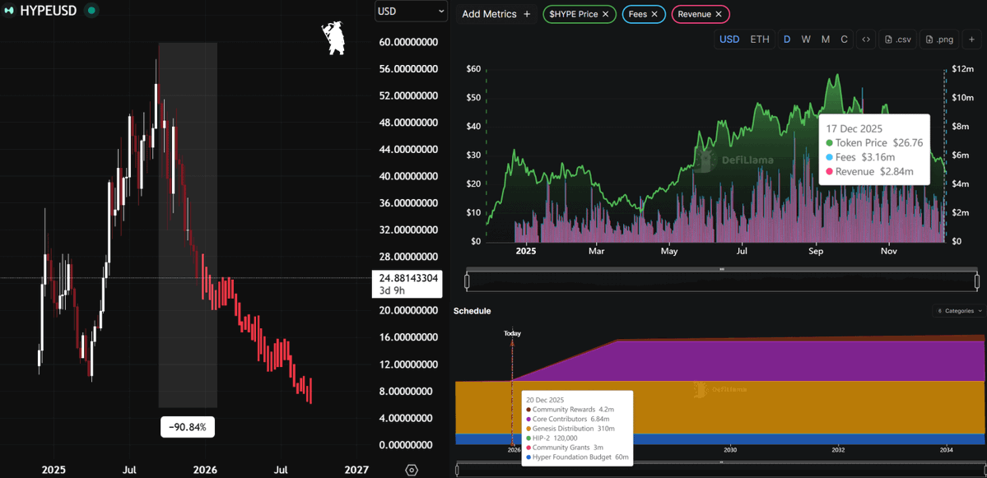Click Token Price $26.76 in tooltip
This screenshot has height=478, width=987.
coord(874,143)
